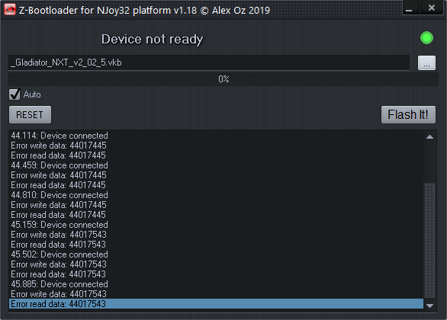Screen dimensions: 447x320
Task: Start flashing with Flash It! button
Action: pyautogui.click(x=408, y=115)
